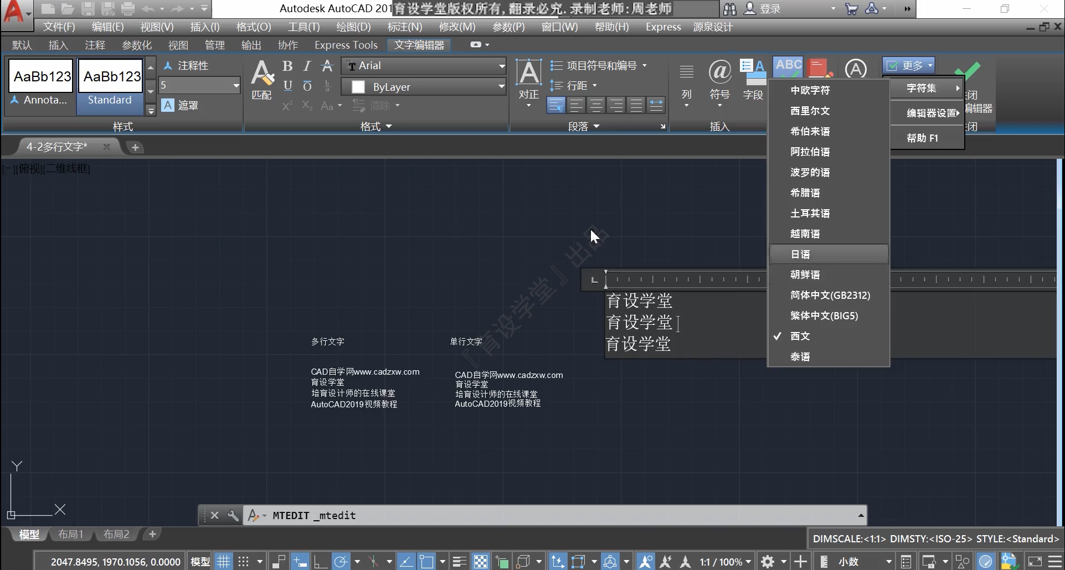
Task: Open the Columns (列) tool
Action: point(687,83)
